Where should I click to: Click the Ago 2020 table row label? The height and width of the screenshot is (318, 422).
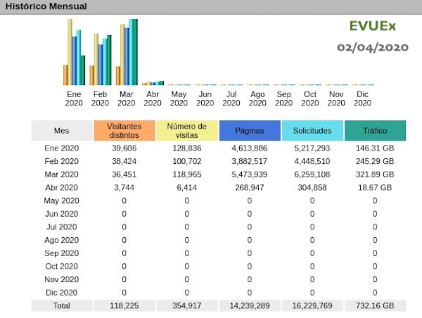[62, 240]
